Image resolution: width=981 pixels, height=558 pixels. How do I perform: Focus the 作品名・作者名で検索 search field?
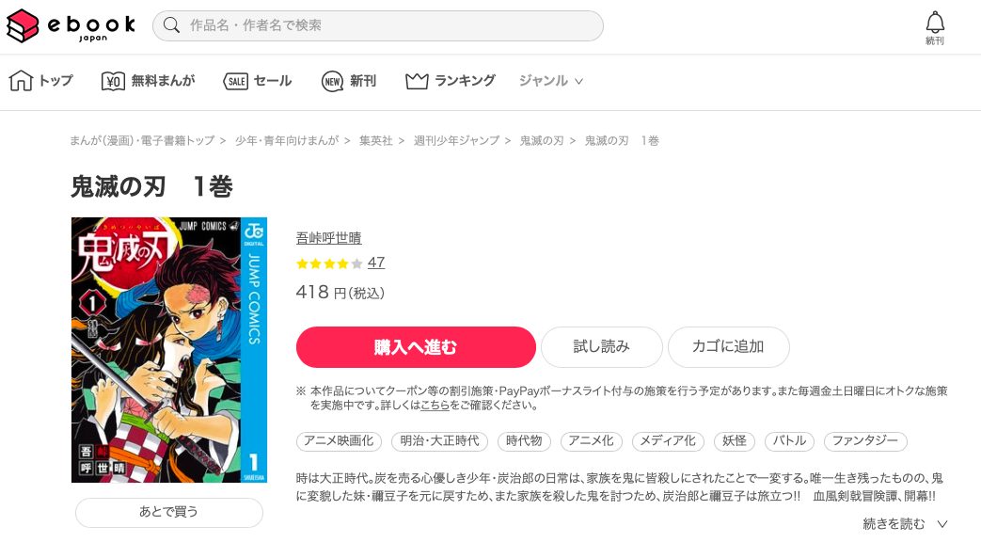point(378,25)
